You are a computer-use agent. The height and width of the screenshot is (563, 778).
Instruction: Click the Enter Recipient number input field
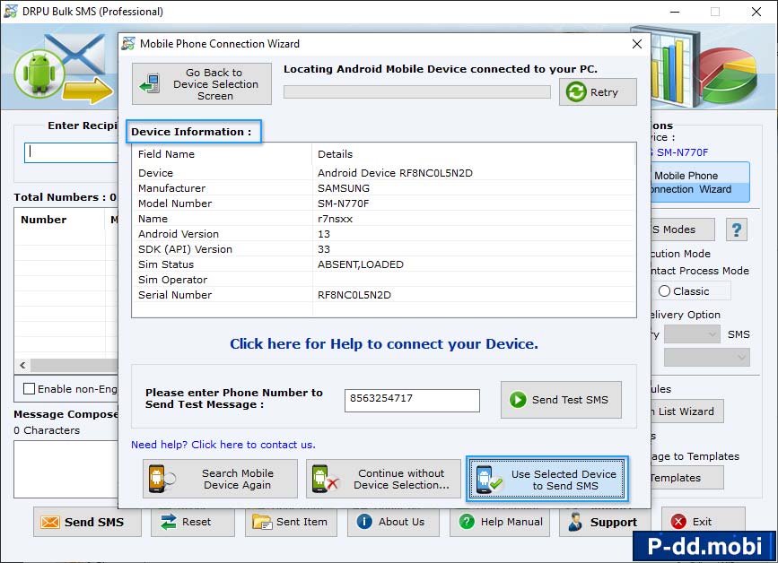pyautogui.click(x=72, y=152)
